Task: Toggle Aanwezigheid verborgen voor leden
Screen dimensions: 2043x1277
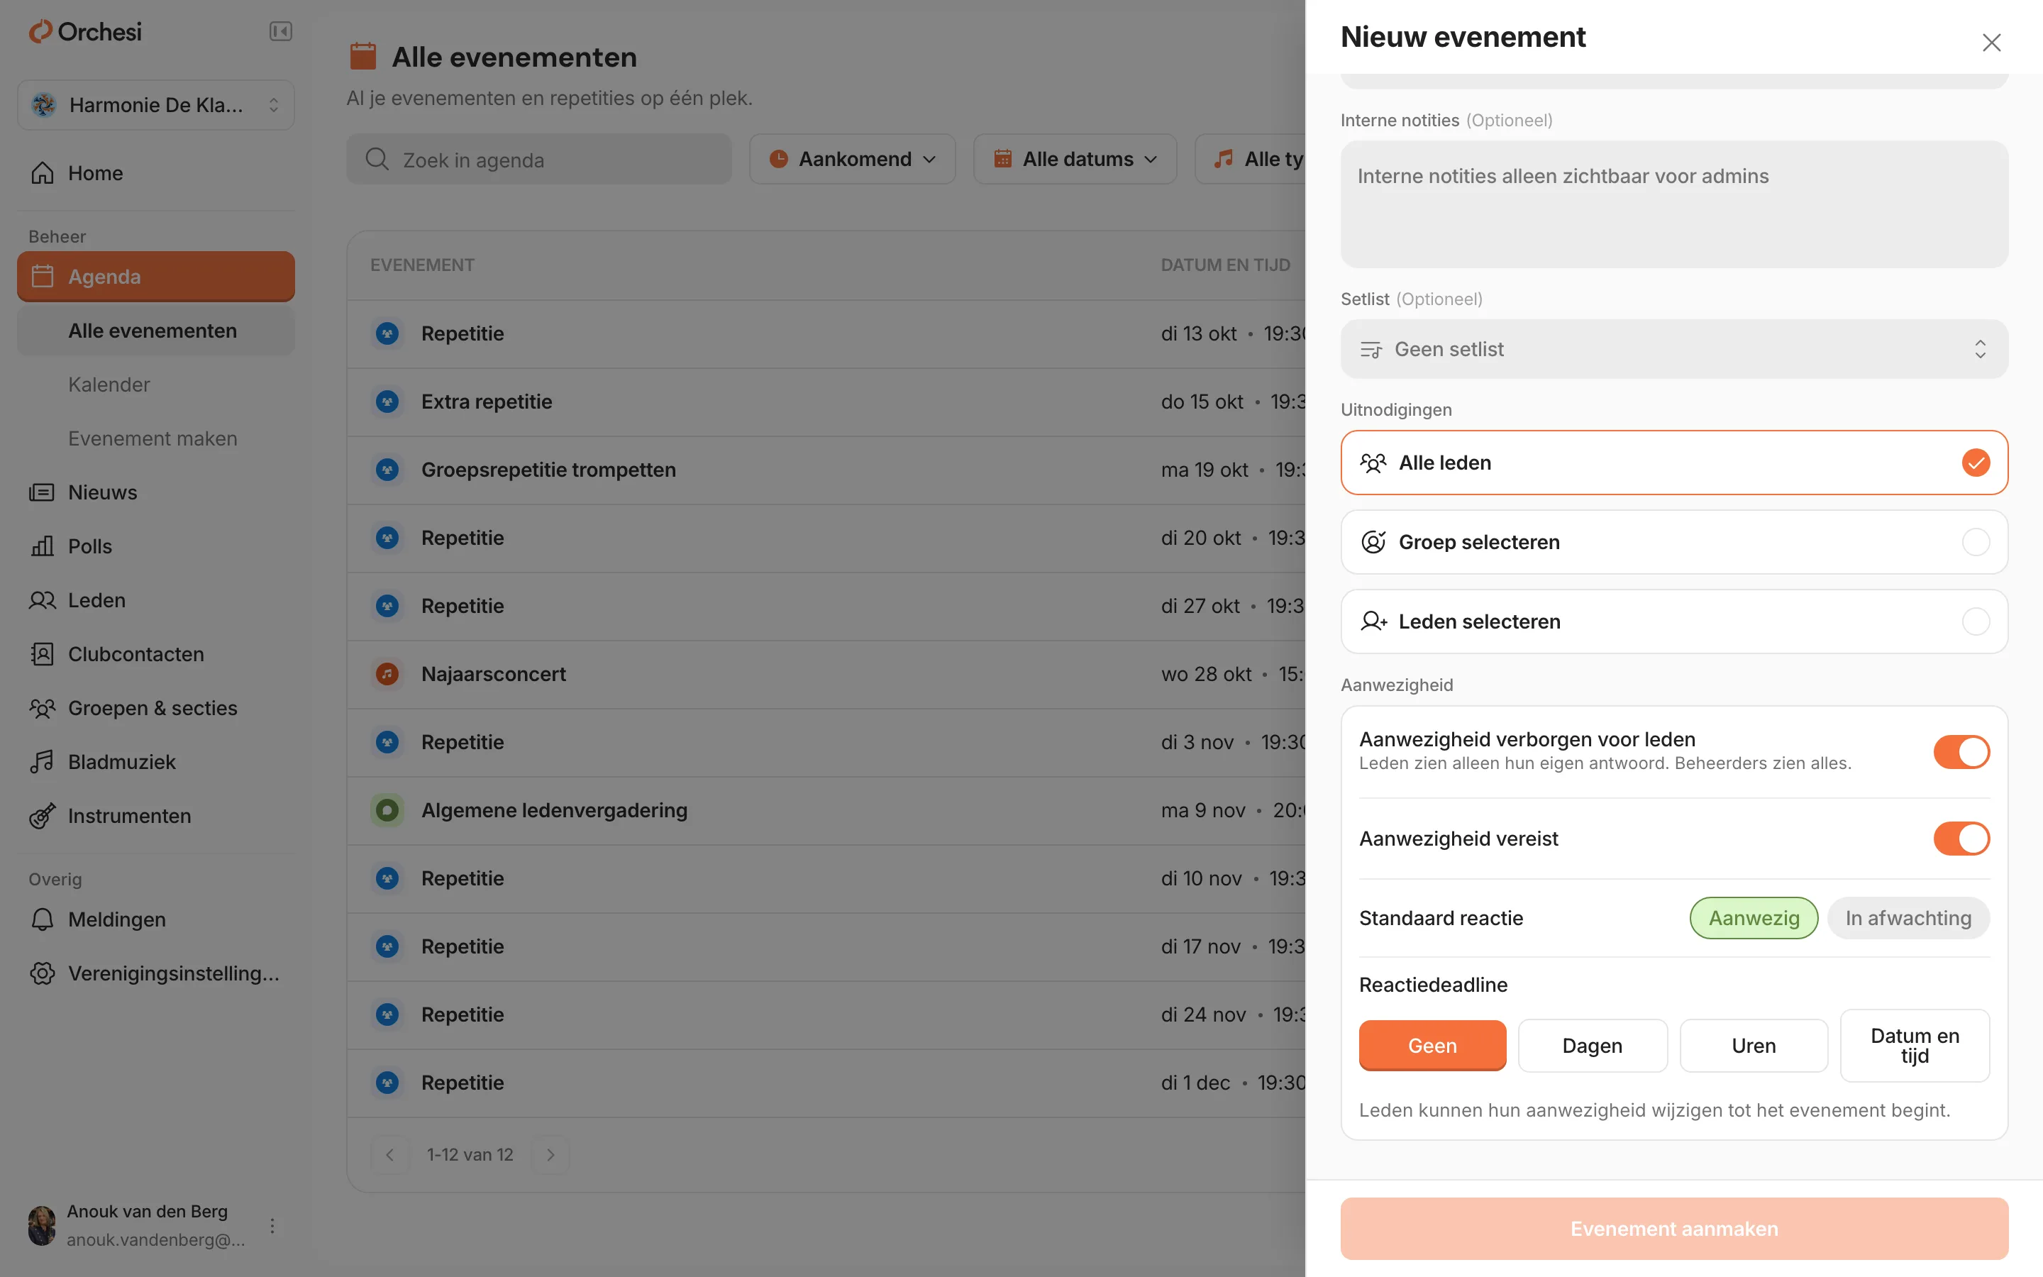Action: pos(1961,752)
